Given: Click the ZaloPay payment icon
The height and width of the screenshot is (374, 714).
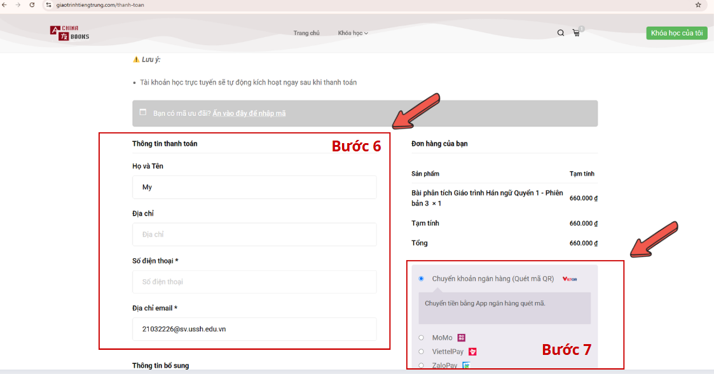Looking at the screenshot, I should pos(465,364).
